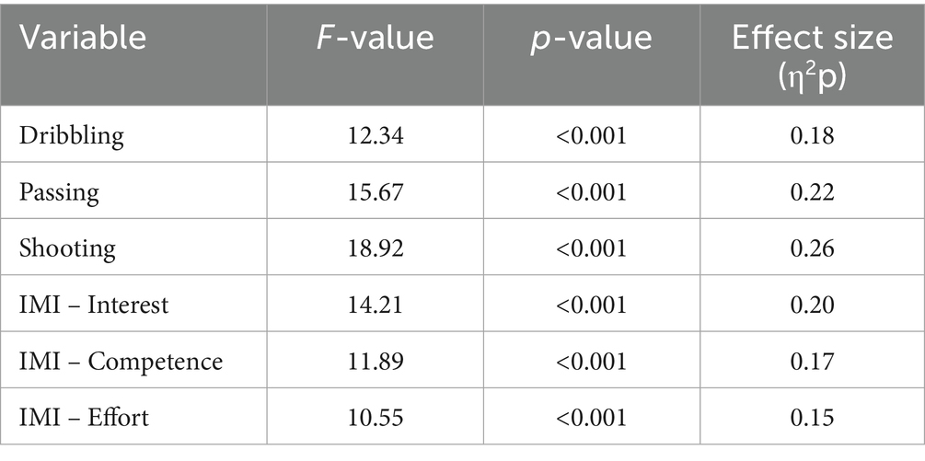Select the IMI – Competence row label
Screen dimensions: 925x461
120,361
